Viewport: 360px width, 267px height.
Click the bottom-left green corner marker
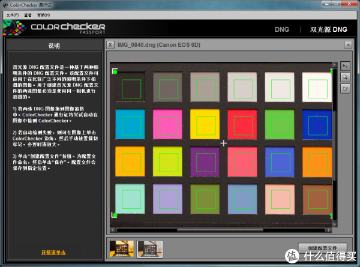tap(115, 215)
